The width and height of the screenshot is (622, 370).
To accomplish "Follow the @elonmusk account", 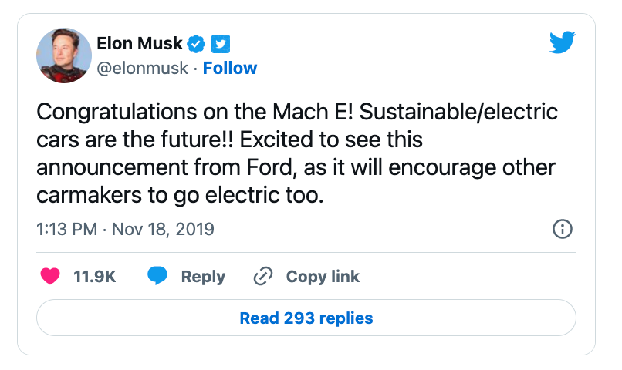I will [230, 69].
